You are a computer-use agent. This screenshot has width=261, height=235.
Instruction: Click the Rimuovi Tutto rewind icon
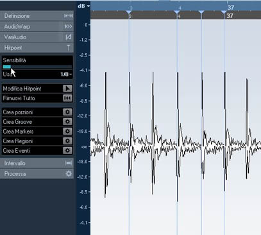67,98
